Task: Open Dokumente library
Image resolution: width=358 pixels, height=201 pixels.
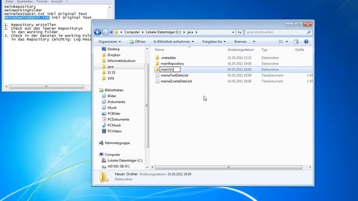Action: click(x=116, y=102)
